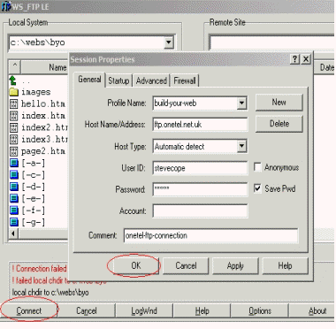Click the index2 file icon

click(x=13, y=127)
